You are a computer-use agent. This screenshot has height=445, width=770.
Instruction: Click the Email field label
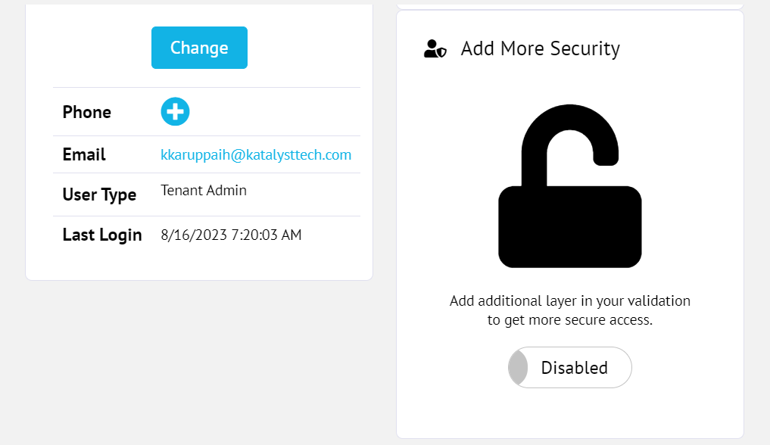(x=84, y=155)
